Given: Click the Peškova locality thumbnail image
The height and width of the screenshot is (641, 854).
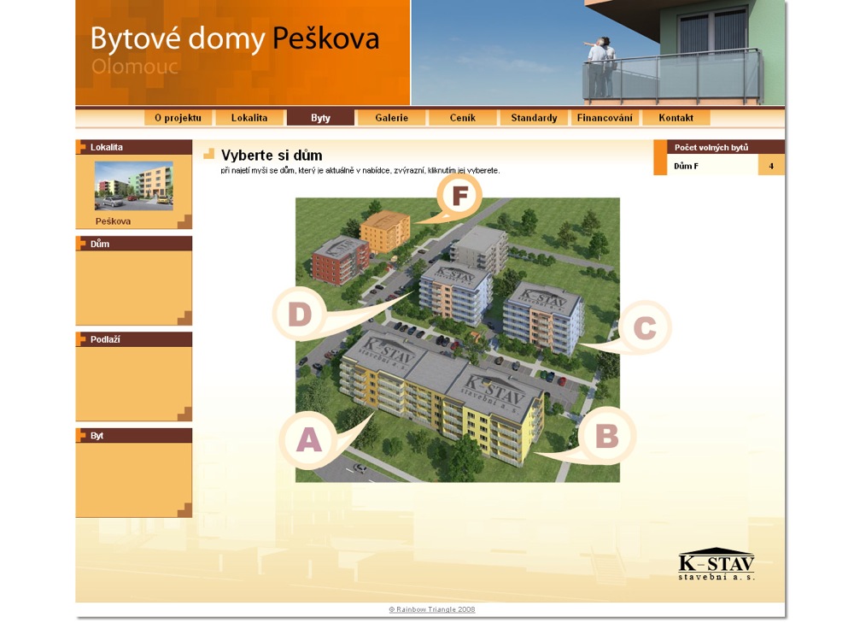Looking at the screenshot, I should tap(134, 185).
